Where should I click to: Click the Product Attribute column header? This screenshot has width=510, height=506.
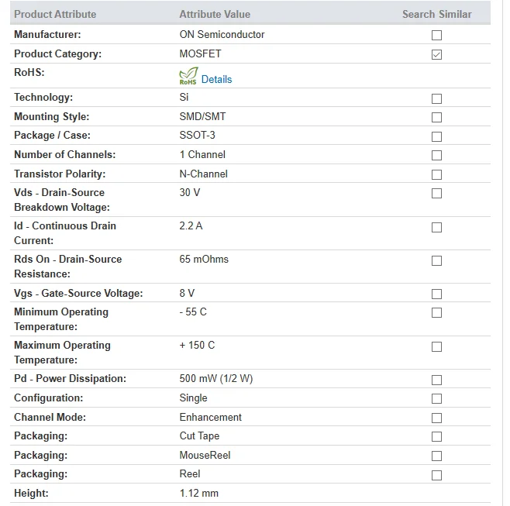coord(55,14)
